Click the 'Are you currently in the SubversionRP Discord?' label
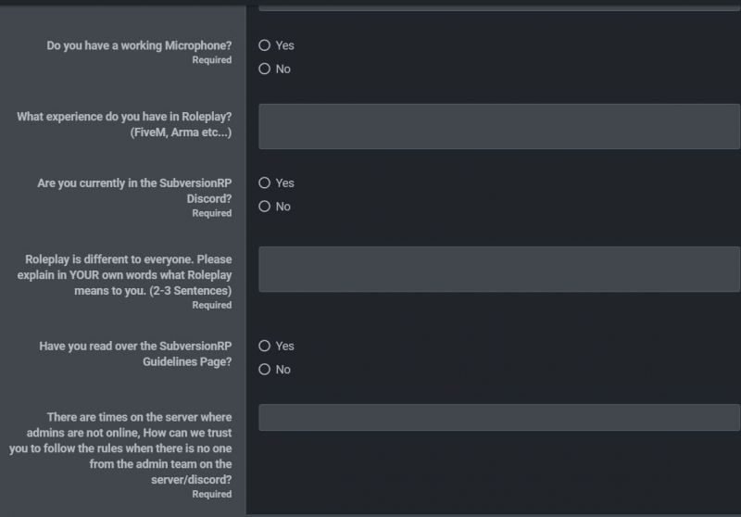 coord(134,191)
